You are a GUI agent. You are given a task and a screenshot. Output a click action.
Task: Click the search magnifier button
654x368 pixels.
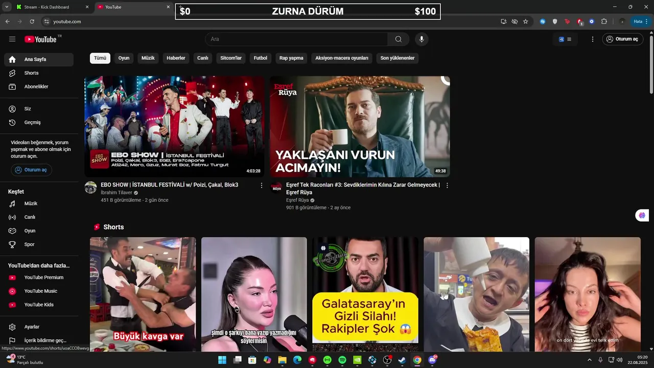click(x=399, y=39)
